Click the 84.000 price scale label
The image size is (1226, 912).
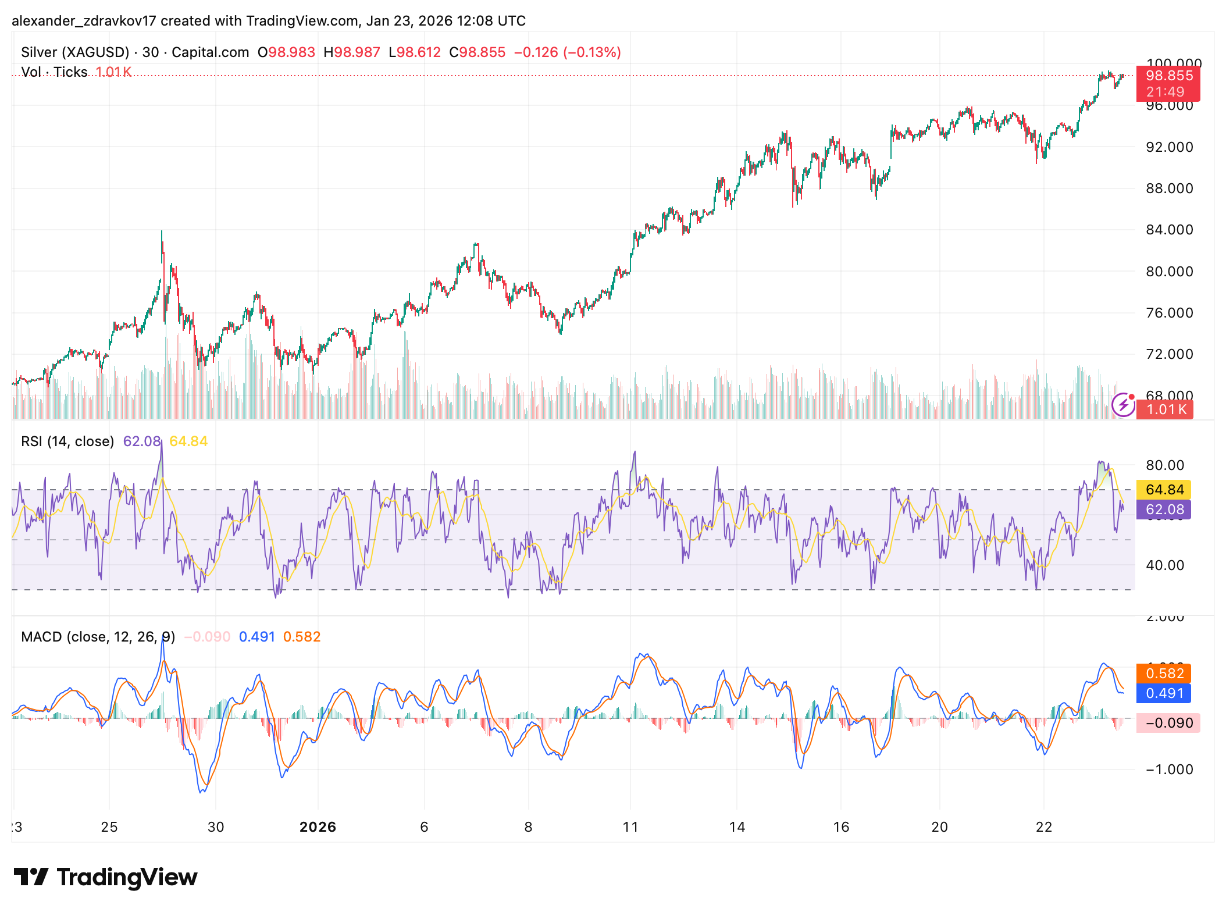[1169, 230]
